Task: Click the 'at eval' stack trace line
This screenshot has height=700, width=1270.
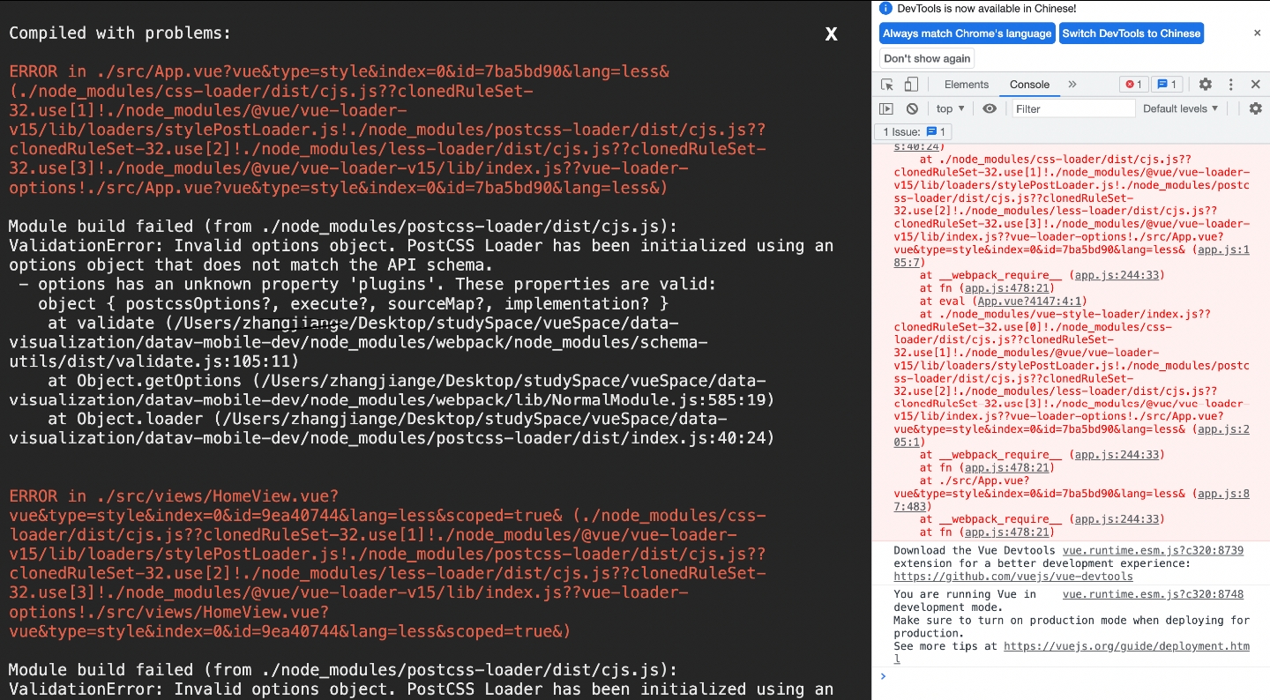Action: point(1002,301)
